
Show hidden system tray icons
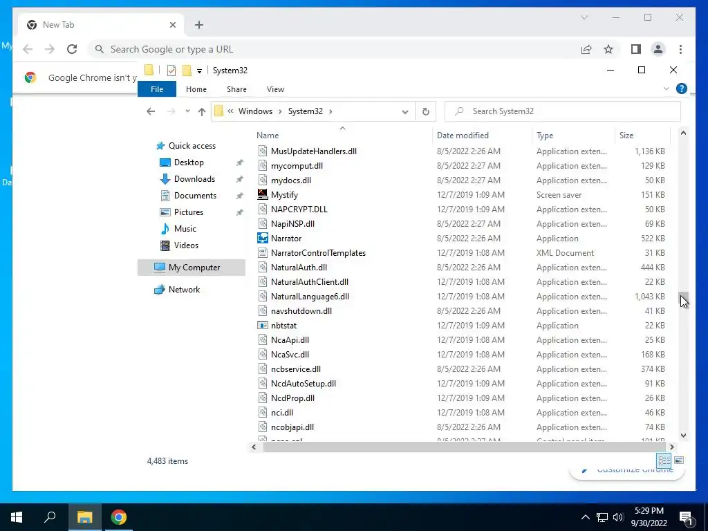[585, 517]
